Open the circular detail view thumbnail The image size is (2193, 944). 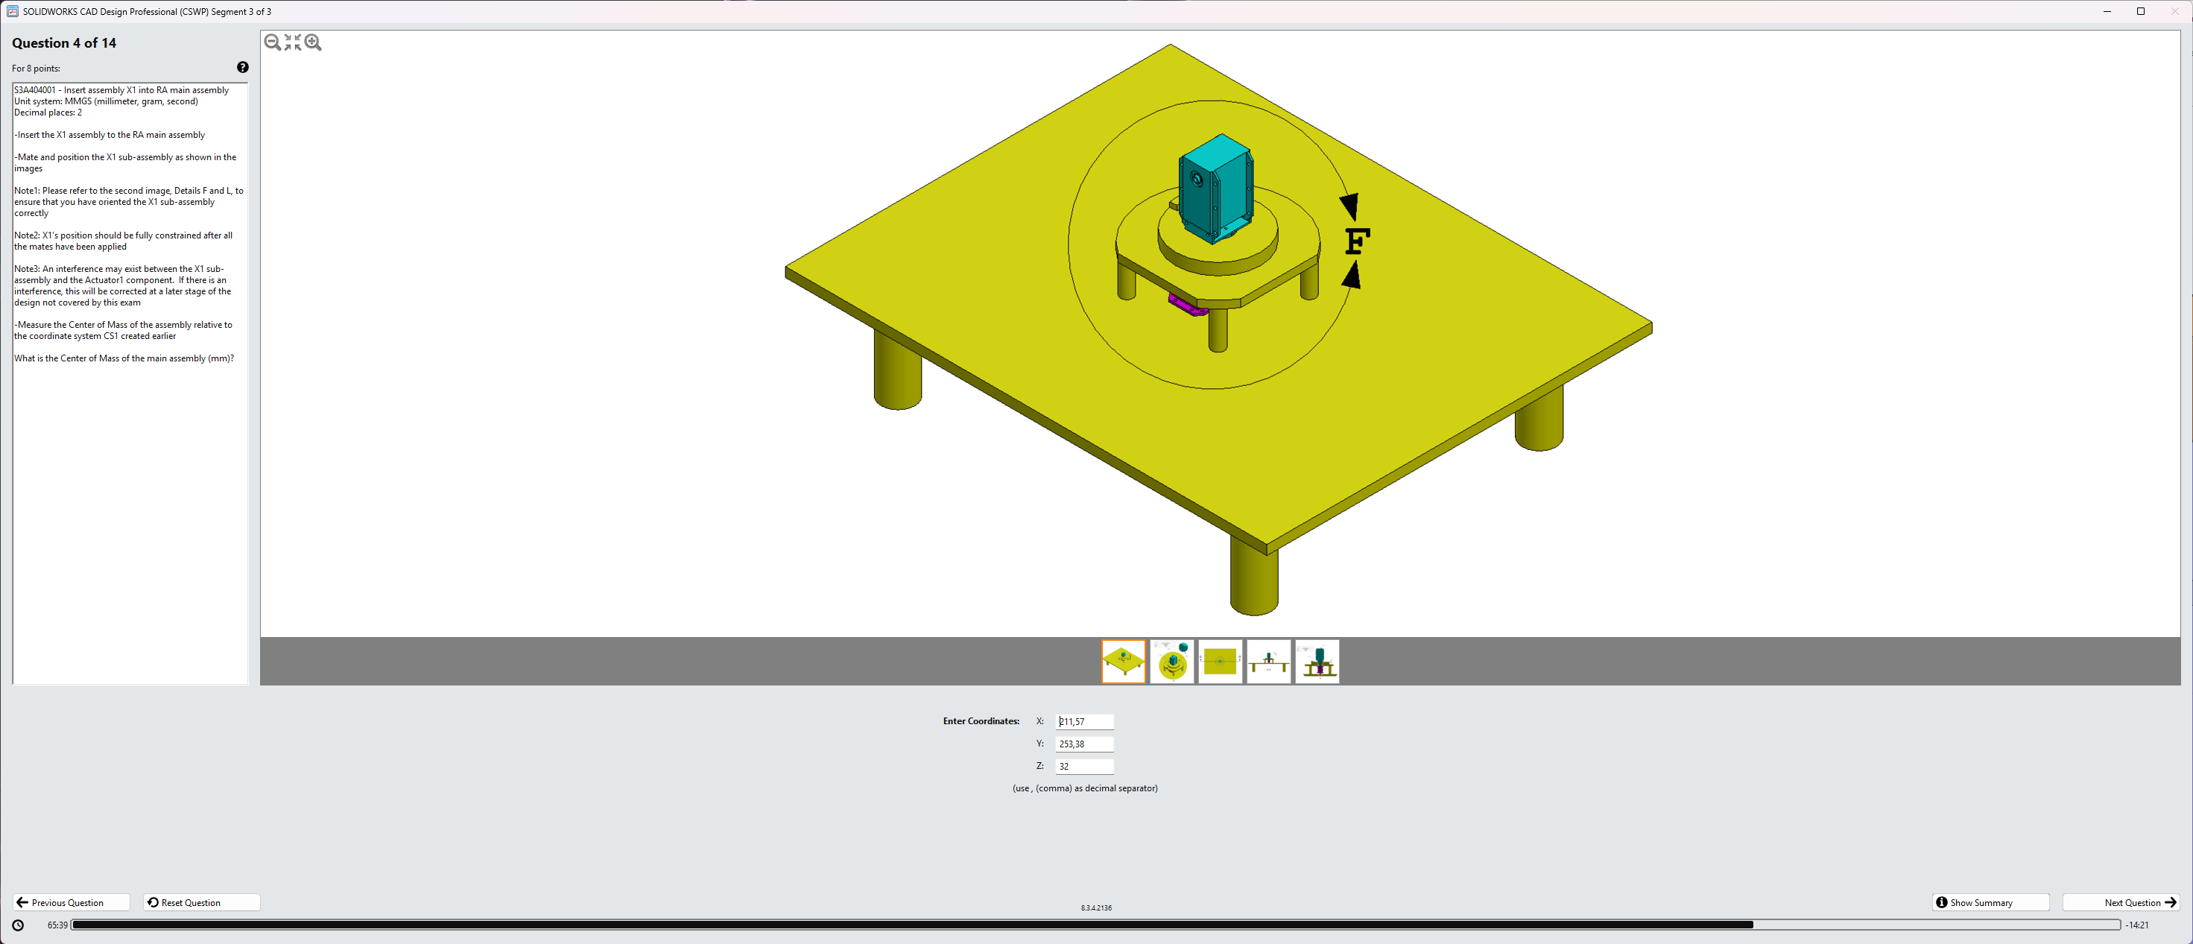pos(1171,662)
